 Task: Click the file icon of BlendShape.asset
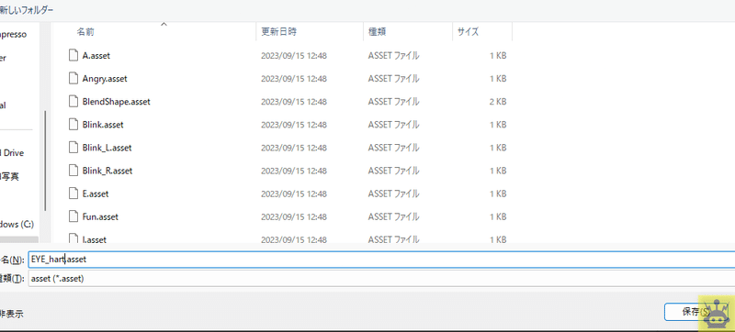pyautogui.click(x=73, y=102)
